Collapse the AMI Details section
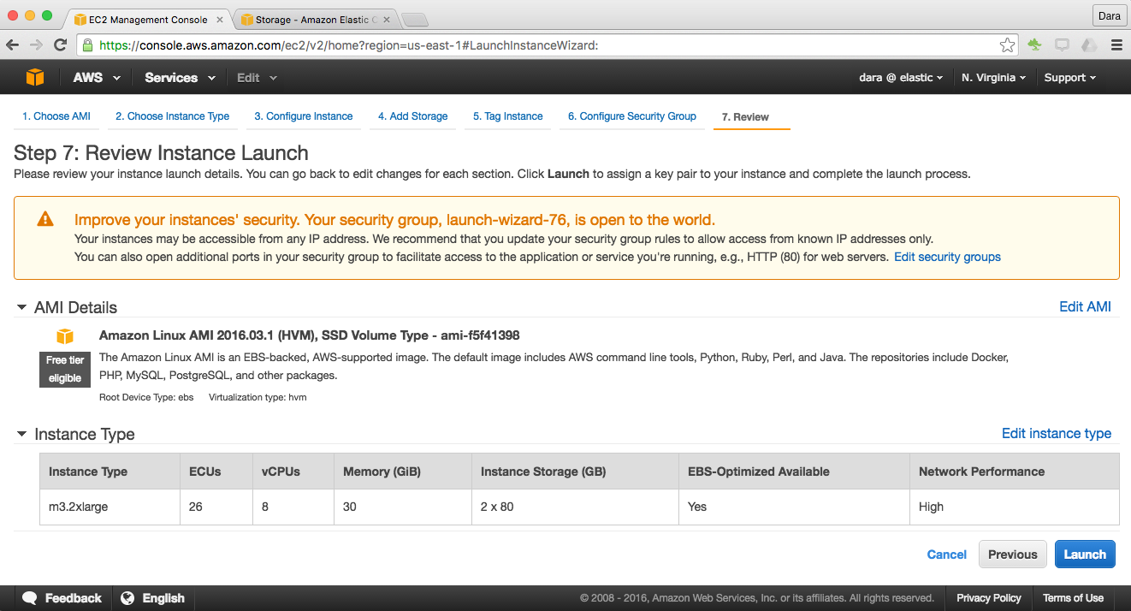The image size is (1131, 611). 22,307
